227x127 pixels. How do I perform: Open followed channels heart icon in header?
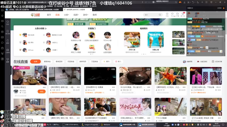click(172, 14)
